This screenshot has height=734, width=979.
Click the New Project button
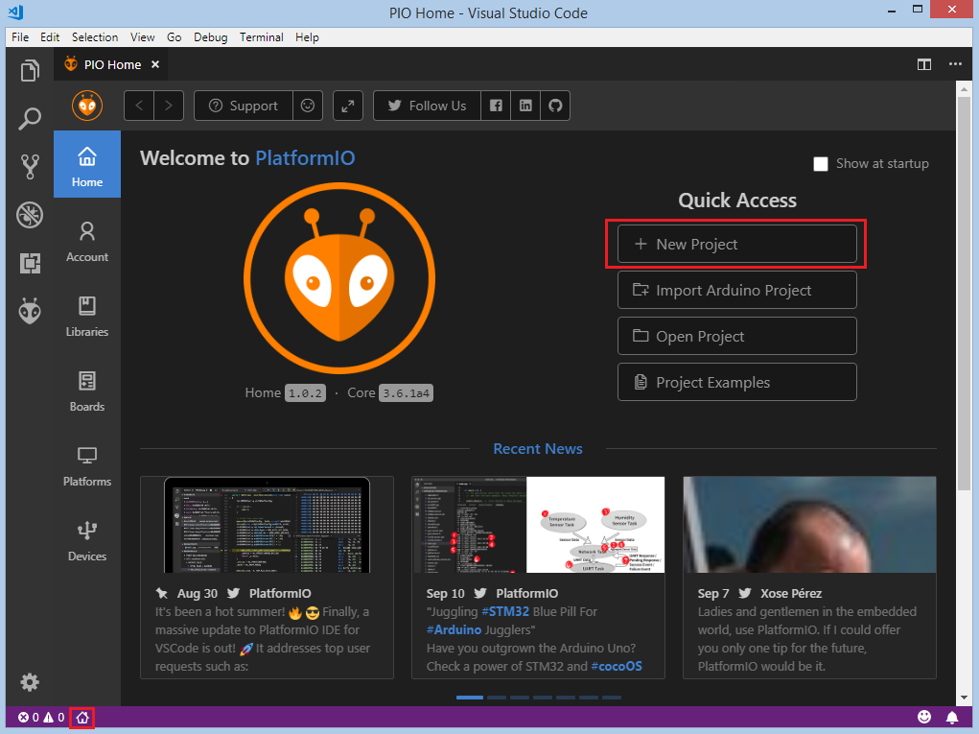tap(735, 244)
